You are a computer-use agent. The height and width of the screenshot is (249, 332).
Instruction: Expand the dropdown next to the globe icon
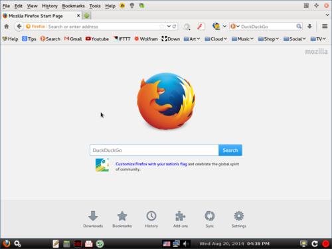pyautogui.click(x=224, y=27)
